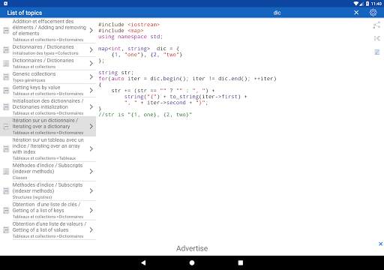
Task: Open the settings gear icon
Action: [x=373, y=13]
